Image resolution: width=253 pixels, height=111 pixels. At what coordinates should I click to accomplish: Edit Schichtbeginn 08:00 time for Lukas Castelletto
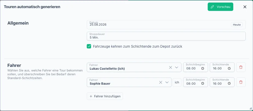191,68
